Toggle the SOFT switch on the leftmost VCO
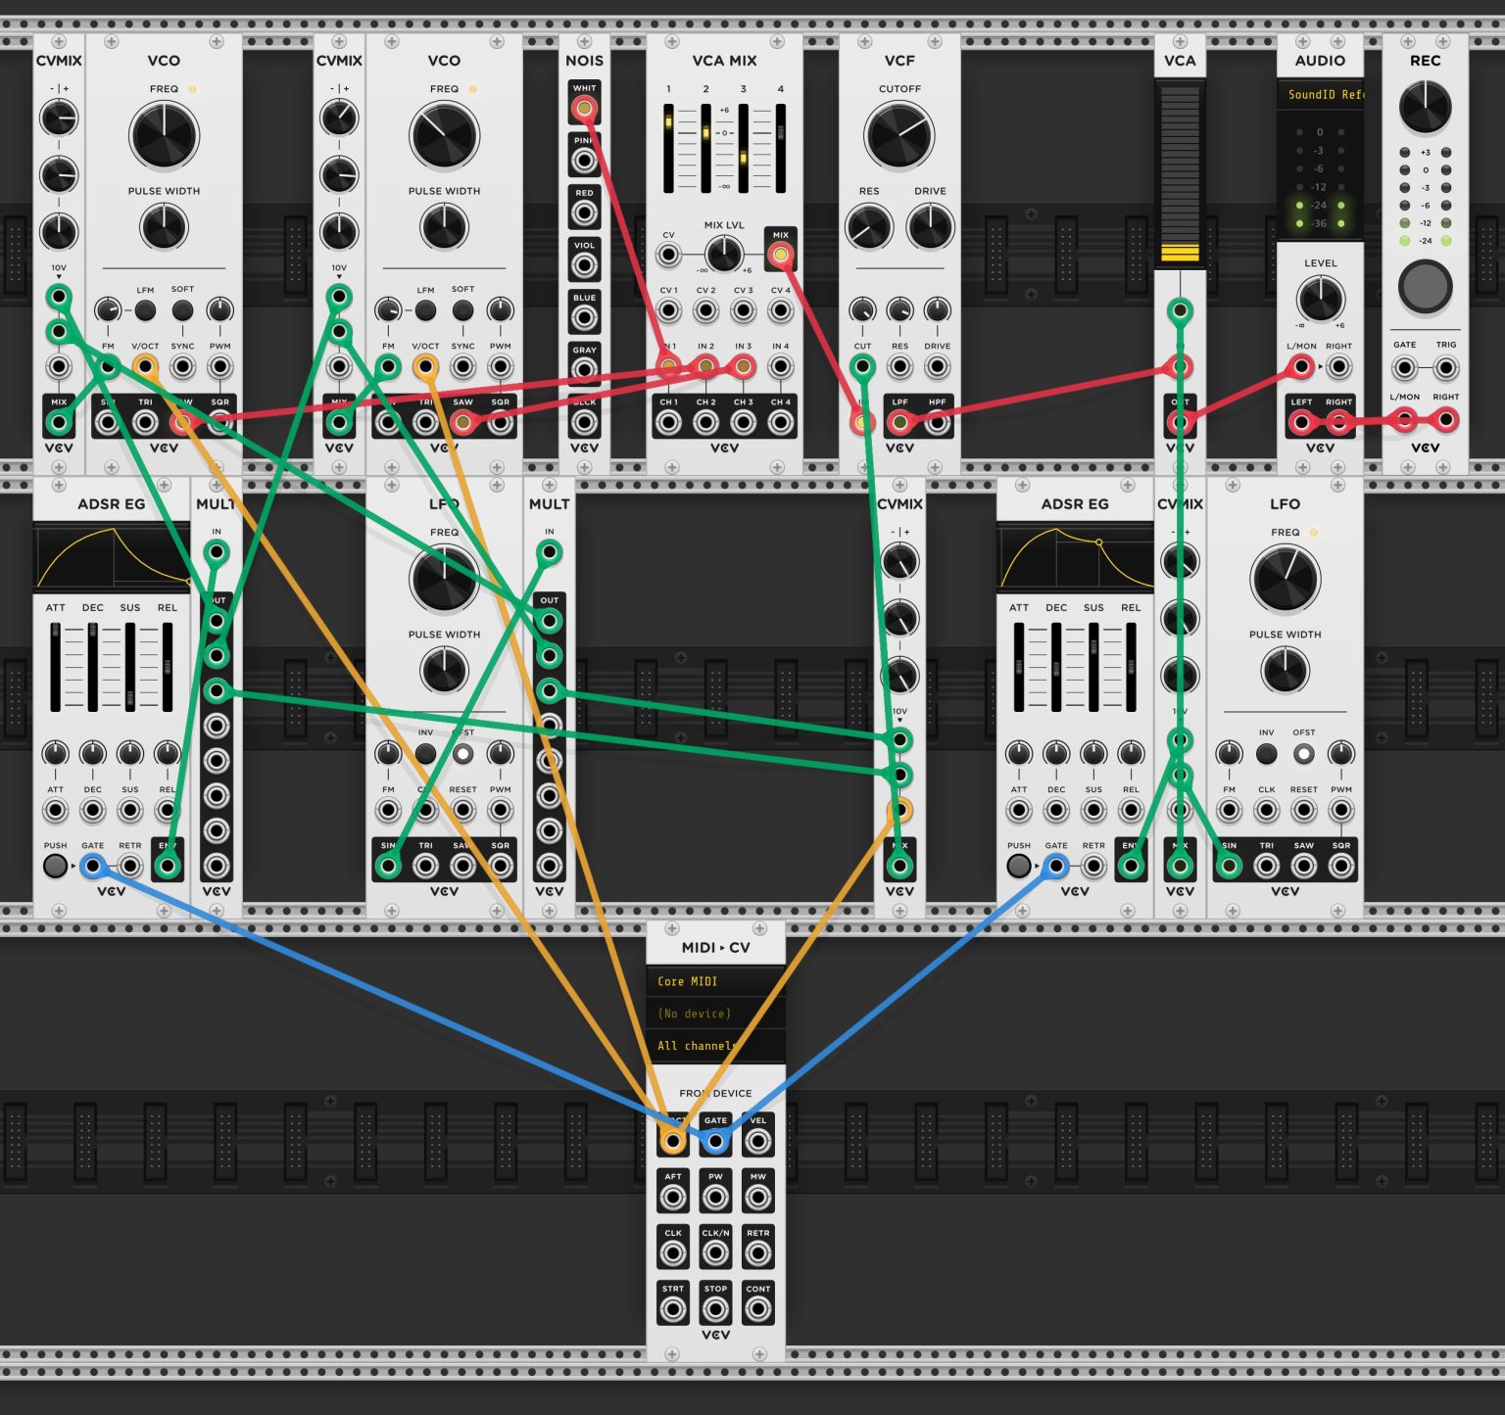 [x=182, y=310]
